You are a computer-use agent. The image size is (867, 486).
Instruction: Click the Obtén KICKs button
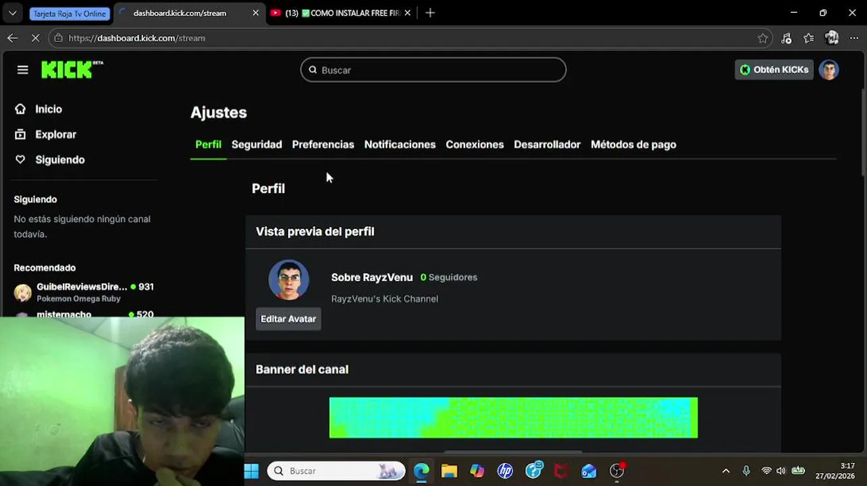[x=774, y=70]
